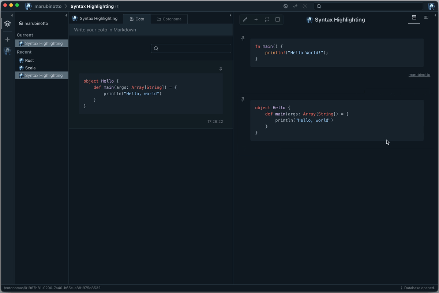
Task: Click the magnifier icon in the title bar search
Action: tap(319, 6)
